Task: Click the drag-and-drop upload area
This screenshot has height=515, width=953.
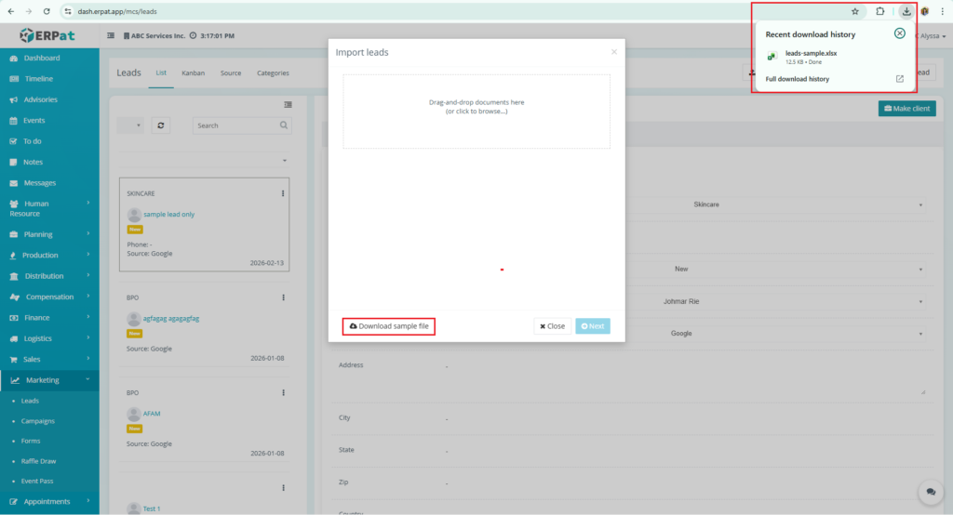Action: 476,111
